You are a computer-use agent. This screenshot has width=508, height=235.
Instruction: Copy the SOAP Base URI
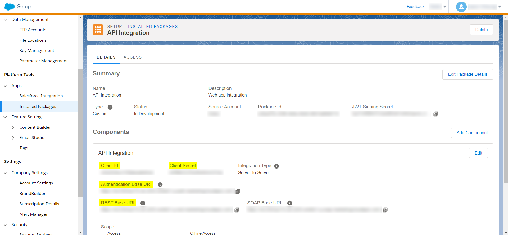pos(385,210)
